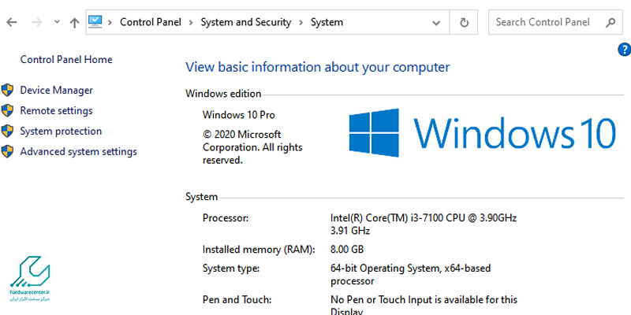Open the recent locations dropdown arrow
Image resolution: width=631 pixels, height=315 pixels.
coord(55,23)
